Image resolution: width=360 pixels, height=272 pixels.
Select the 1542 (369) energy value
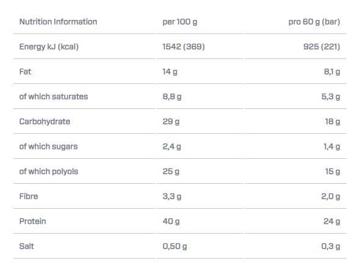(x=184, y=47)
